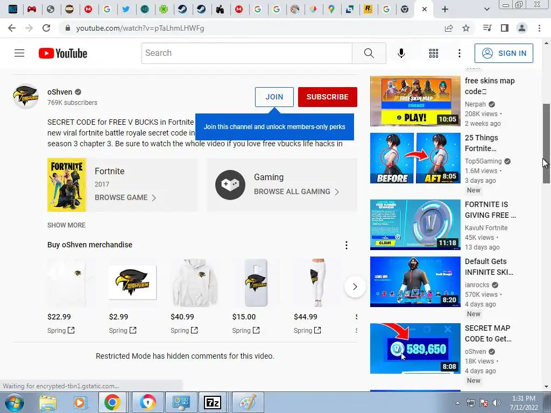Open Chrome three-dot menu
The height and width of the screenshot is (413, 551).
pyautogui.click(x=539, y=28)
